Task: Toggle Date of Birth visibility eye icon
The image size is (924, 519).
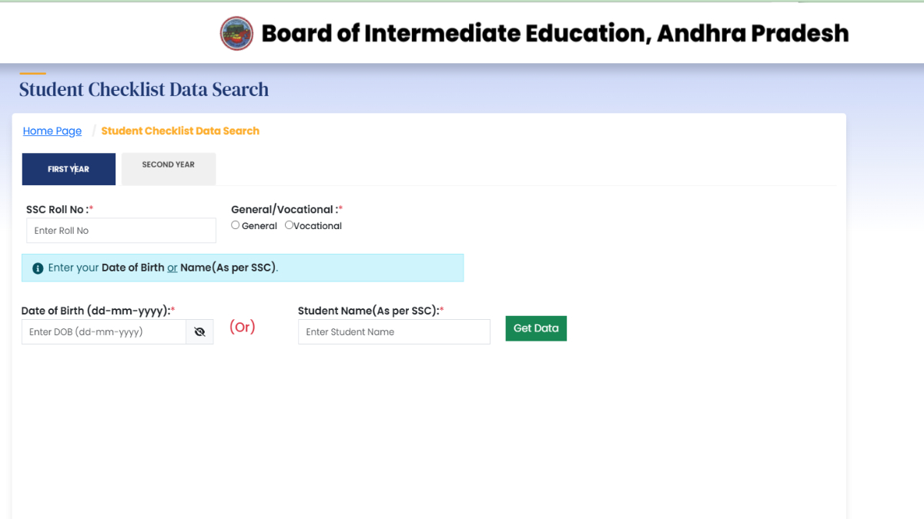Action: pyautogui.click(x=199, y=332)
